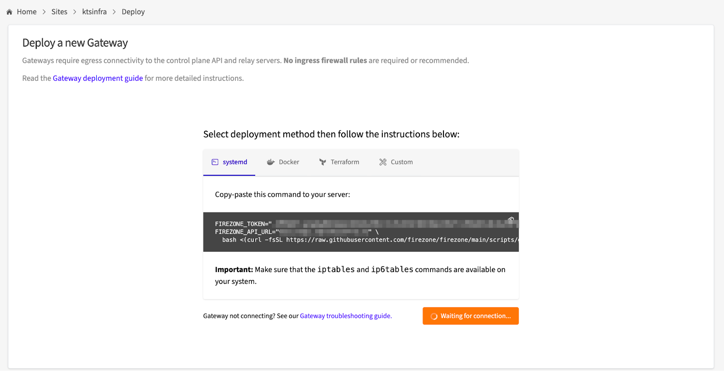Click the home icon in breadcrumb
This screenshot has height=371, width=724.
pyautogui.click(x=9, y=12)
